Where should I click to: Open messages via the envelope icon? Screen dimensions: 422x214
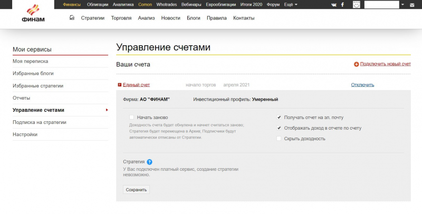click(x=411, y=4)
